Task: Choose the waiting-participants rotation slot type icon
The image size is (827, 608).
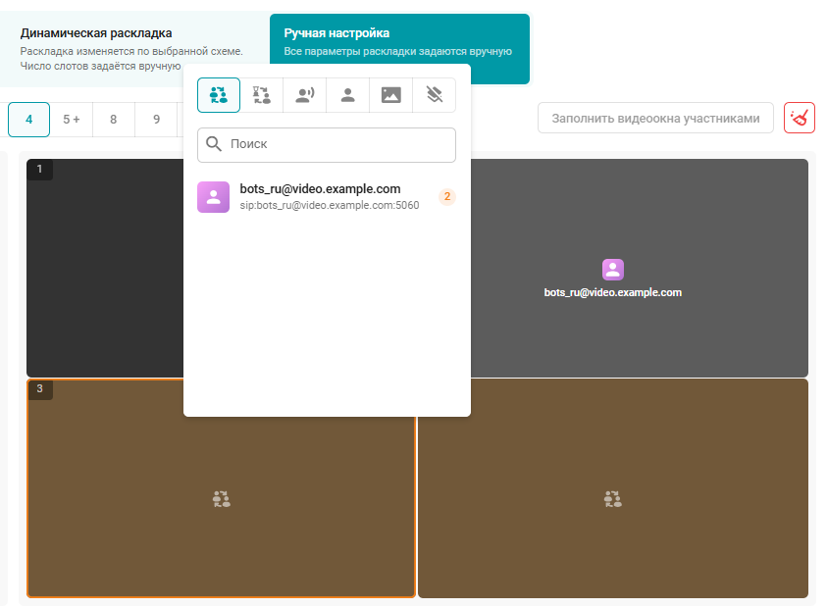Action: tap(262, 95)
